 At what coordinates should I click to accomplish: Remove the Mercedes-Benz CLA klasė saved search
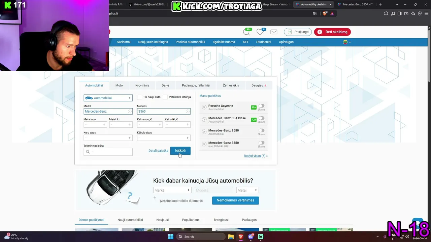click(204, 119)
